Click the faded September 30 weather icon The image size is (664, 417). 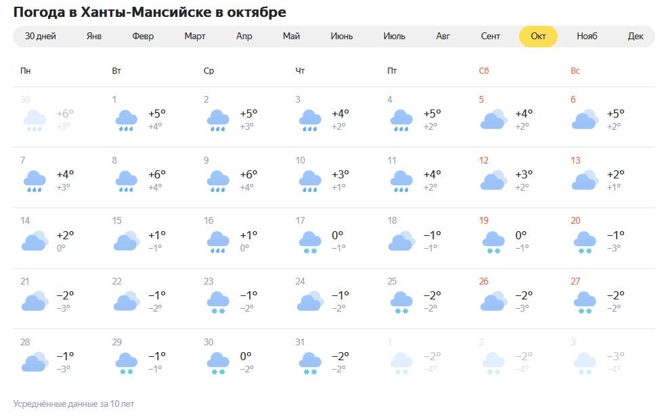pyautogui.click(x=35, y=120)
